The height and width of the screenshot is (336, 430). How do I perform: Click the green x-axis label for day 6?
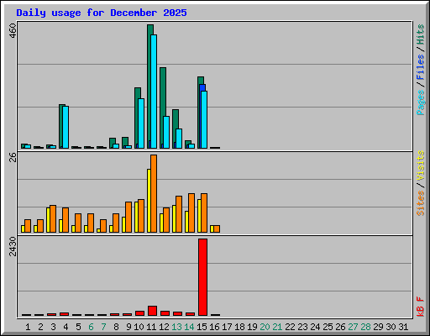[x=91, y=327]
